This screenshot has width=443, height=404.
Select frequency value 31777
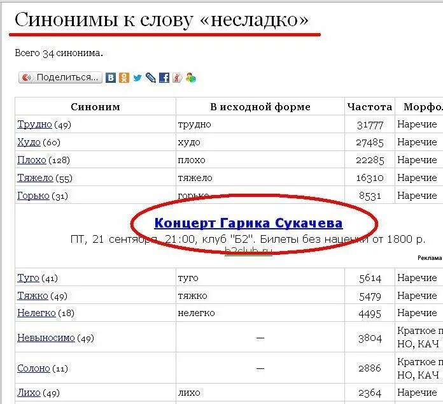tap(370, 125)
